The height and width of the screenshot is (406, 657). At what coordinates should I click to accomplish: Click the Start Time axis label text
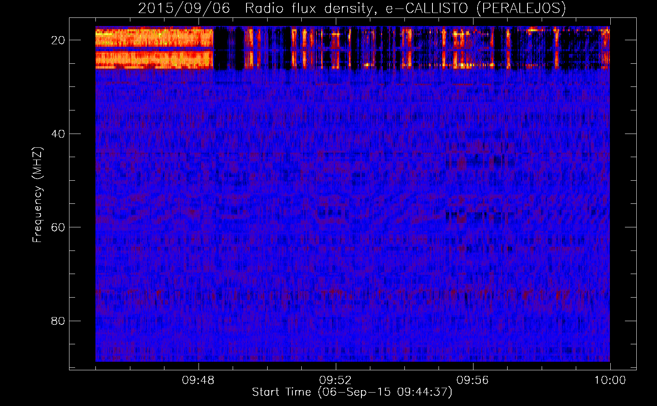pyautogui.click(x=352, y=392)
